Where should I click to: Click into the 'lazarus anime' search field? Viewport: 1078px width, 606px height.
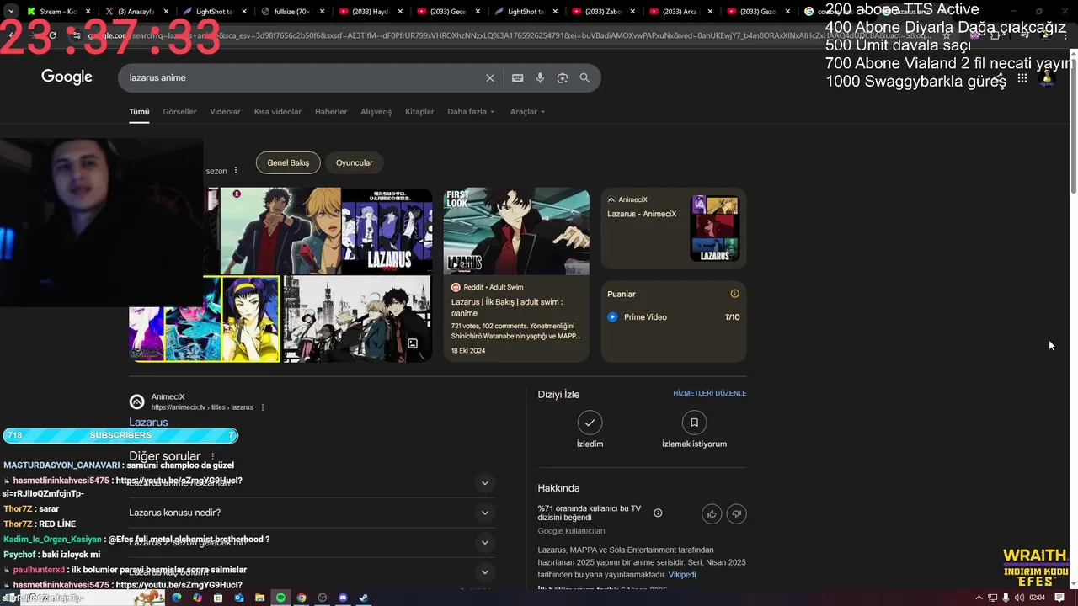coord(303,77)
